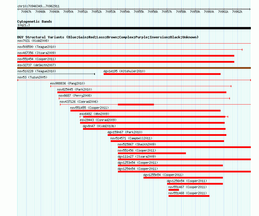
Task: Click the nsv551468 red loss bar
Action: pyautogui.click(x=189, y=196)
